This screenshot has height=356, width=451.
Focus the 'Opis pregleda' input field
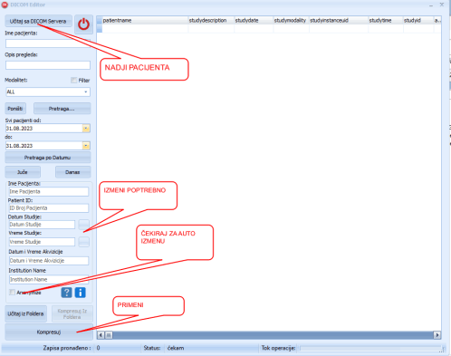tap(48, 65)
